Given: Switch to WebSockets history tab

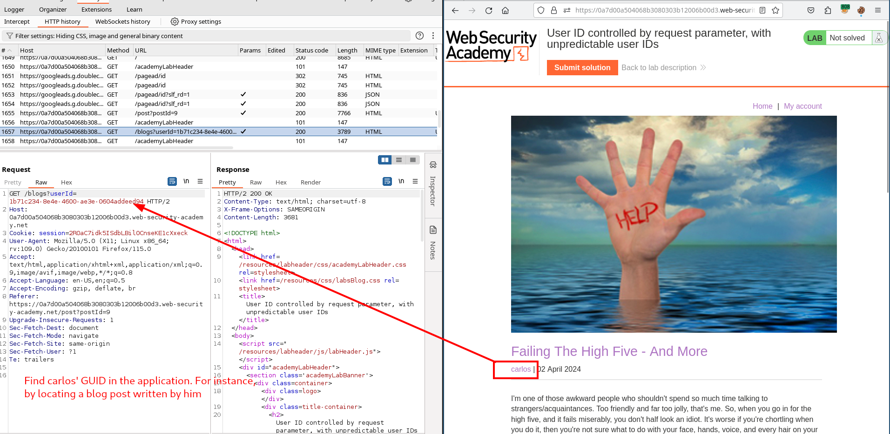Looking at the screenshot, I should tap(123, 21).
